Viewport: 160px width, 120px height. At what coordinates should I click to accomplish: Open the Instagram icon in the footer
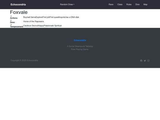tap(148, 61)
